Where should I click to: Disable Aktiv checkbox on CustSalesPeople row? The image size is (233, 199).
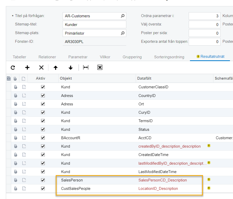coord(43,189)
